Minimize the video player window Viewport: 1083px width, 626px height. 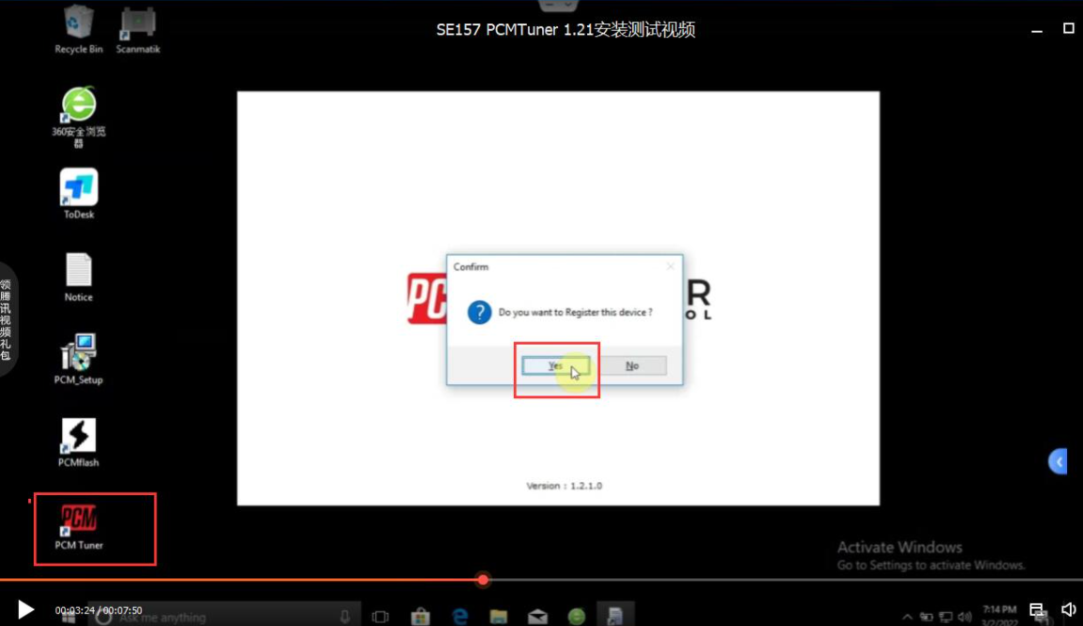coord(1037,30)
